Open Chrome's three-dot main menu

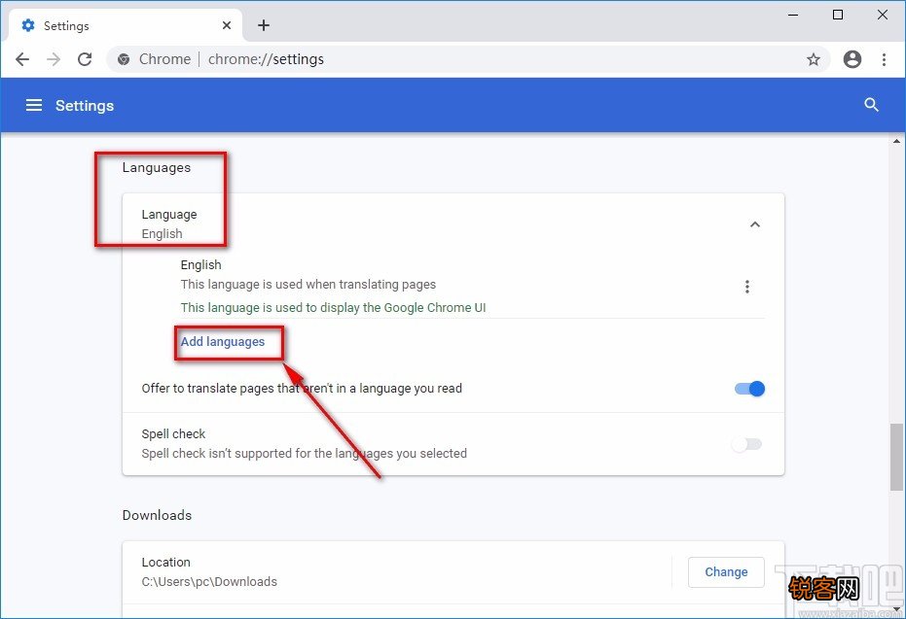(884, 59)
